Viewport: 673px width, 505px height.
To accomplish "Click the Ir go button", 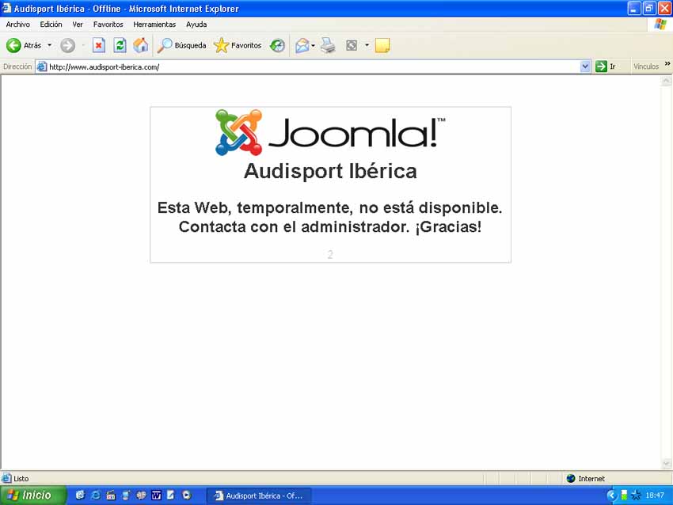I will (606, 66).
